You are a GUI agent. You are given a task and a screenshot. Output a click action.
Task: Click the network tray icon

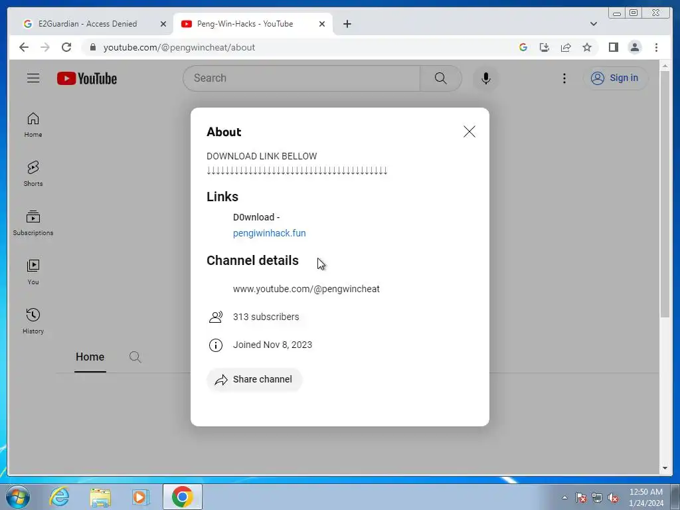click(597, 497)
